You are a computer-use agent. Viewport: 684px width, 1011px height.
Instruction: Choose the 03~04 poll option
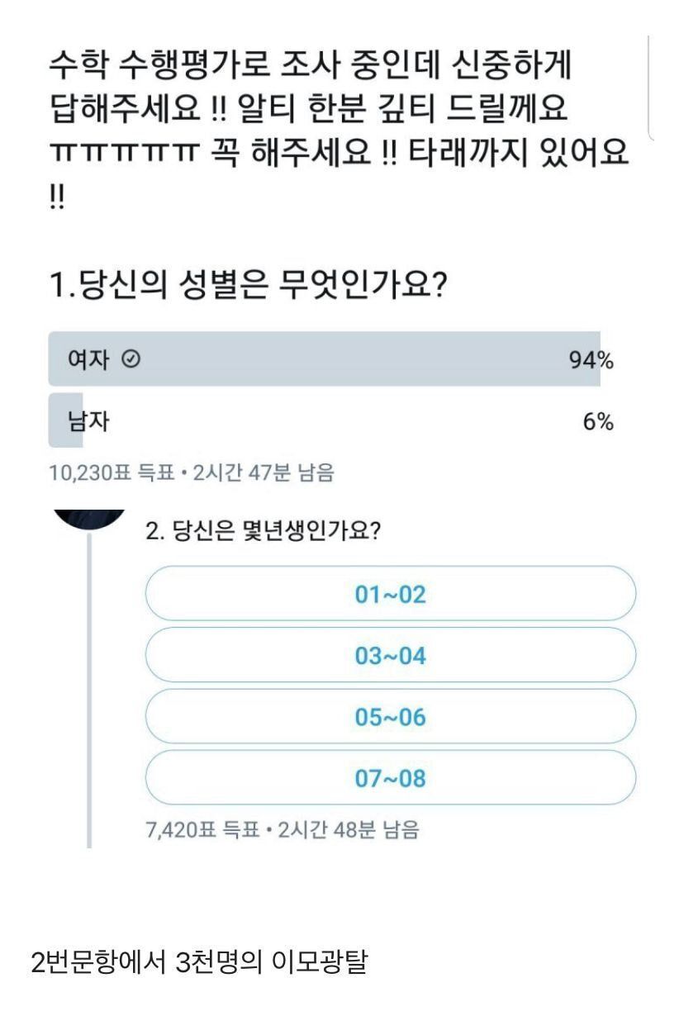click(390, 655)
